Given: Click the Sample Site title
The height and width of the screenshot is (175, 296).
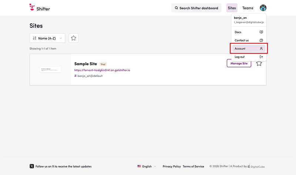Looking at the screenshot, I should click(x=85, y=64).
